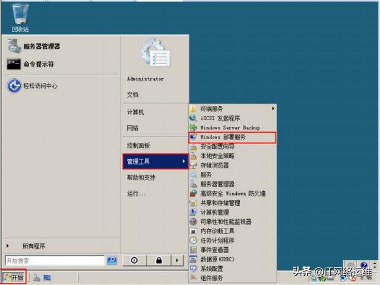Open 事件查看器 text entry
Screen dimensions: 380x285
(215, 249)
